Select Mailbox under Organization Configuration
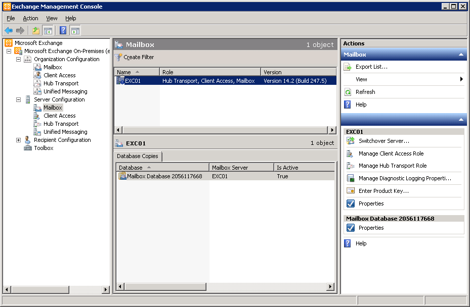Image resolution: width=470 pixels, height=307 pixels. pos(53,67)
